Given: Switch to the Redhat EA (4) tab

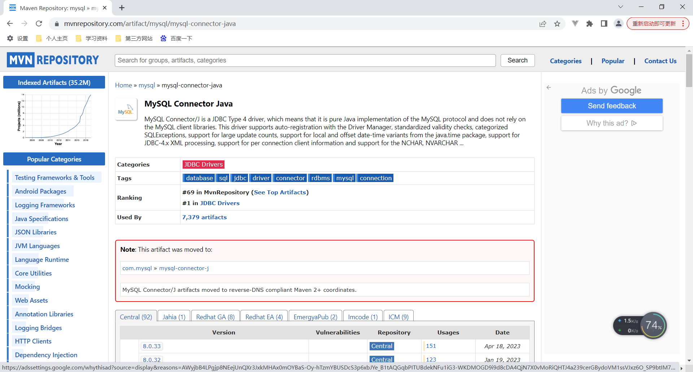Looking at the screenshot, I should pos(264,317).
